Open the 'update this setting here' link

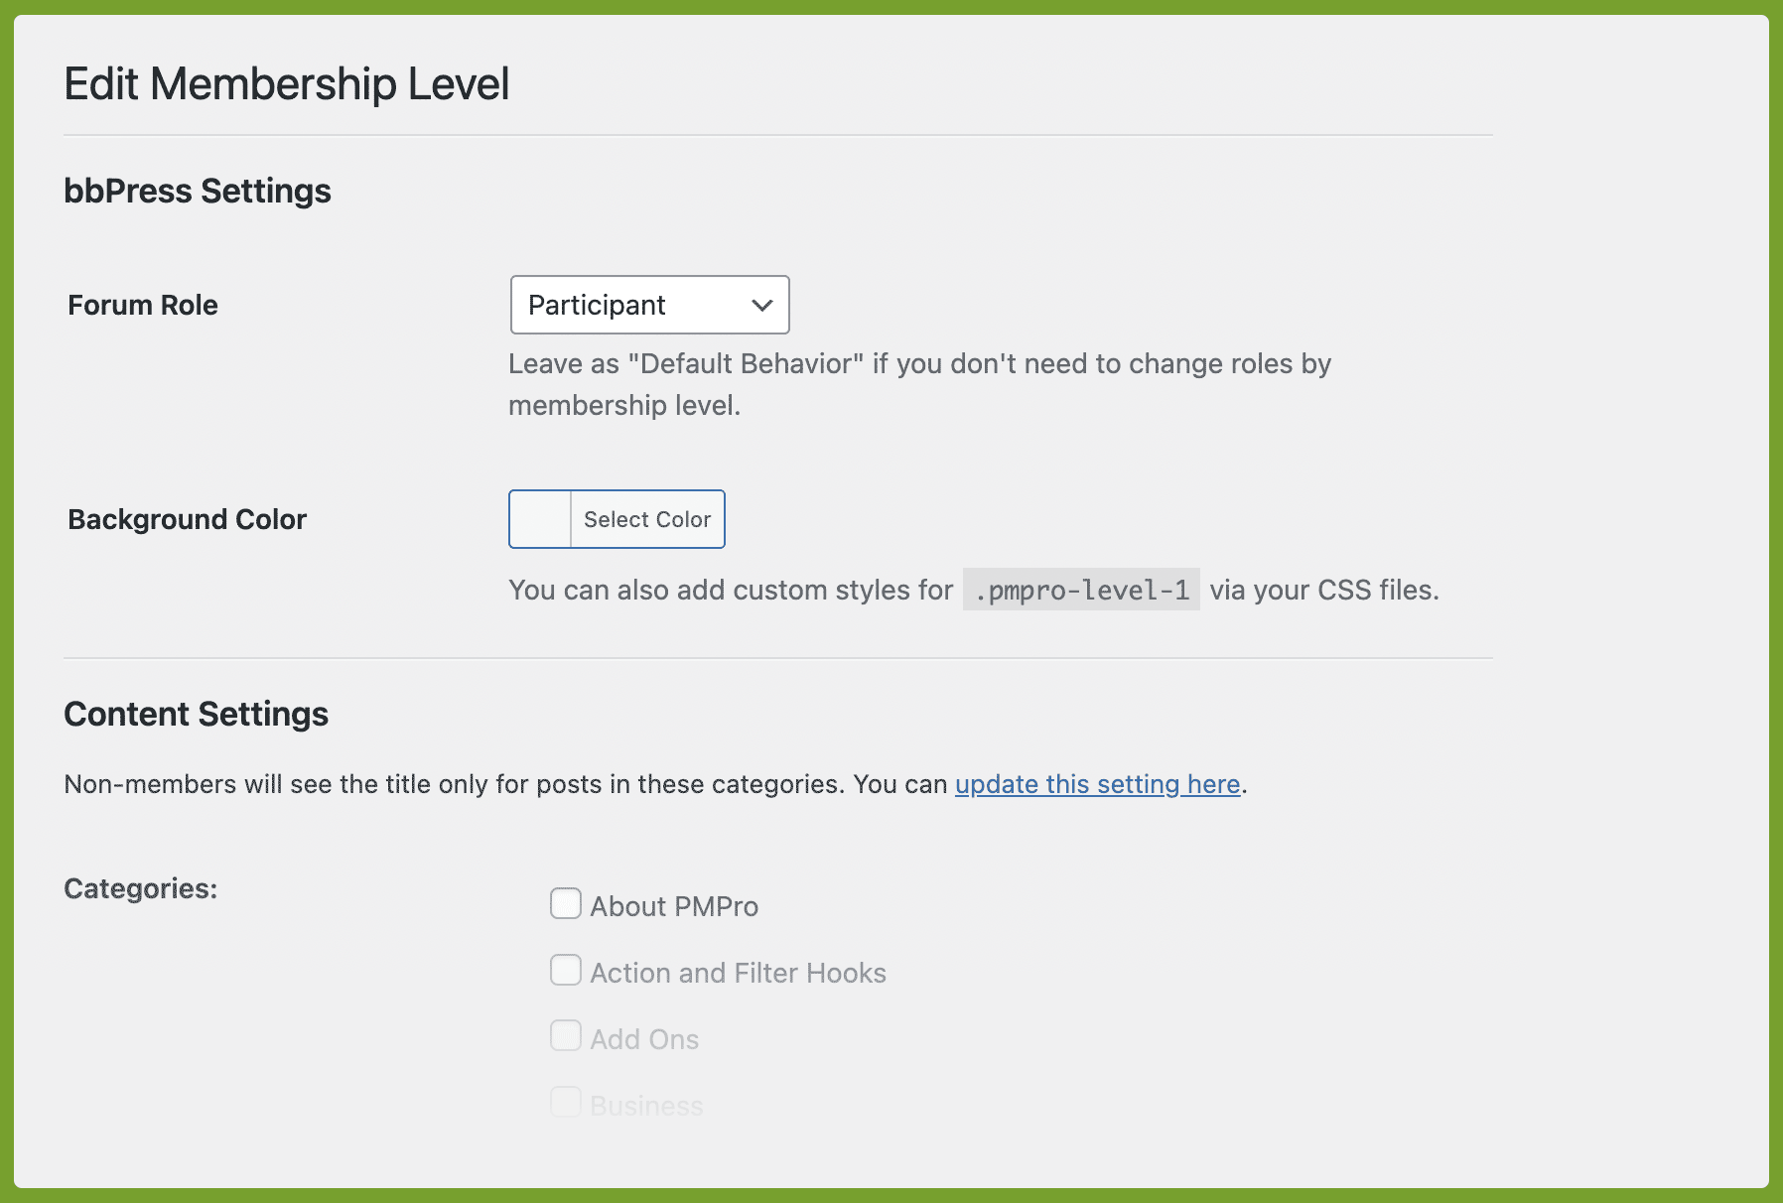click(x=1097, y=784)
